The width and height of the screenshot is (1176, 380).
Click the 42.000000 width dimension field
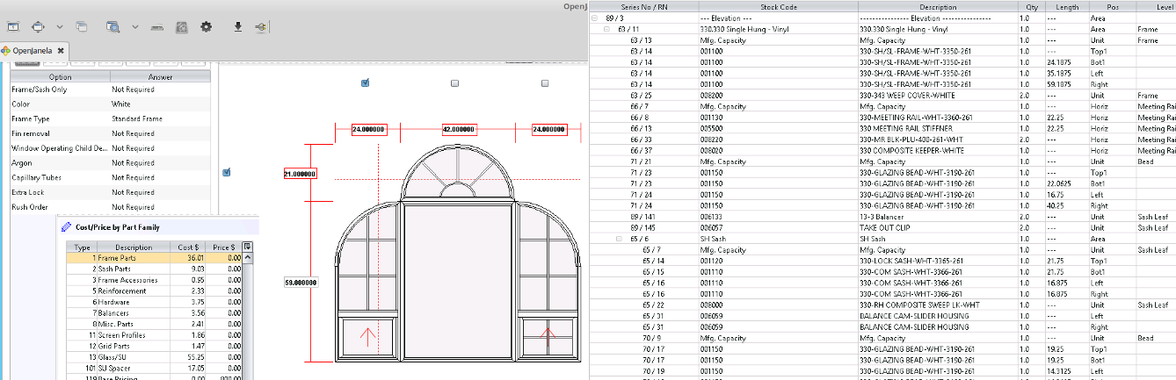point(458,129)
